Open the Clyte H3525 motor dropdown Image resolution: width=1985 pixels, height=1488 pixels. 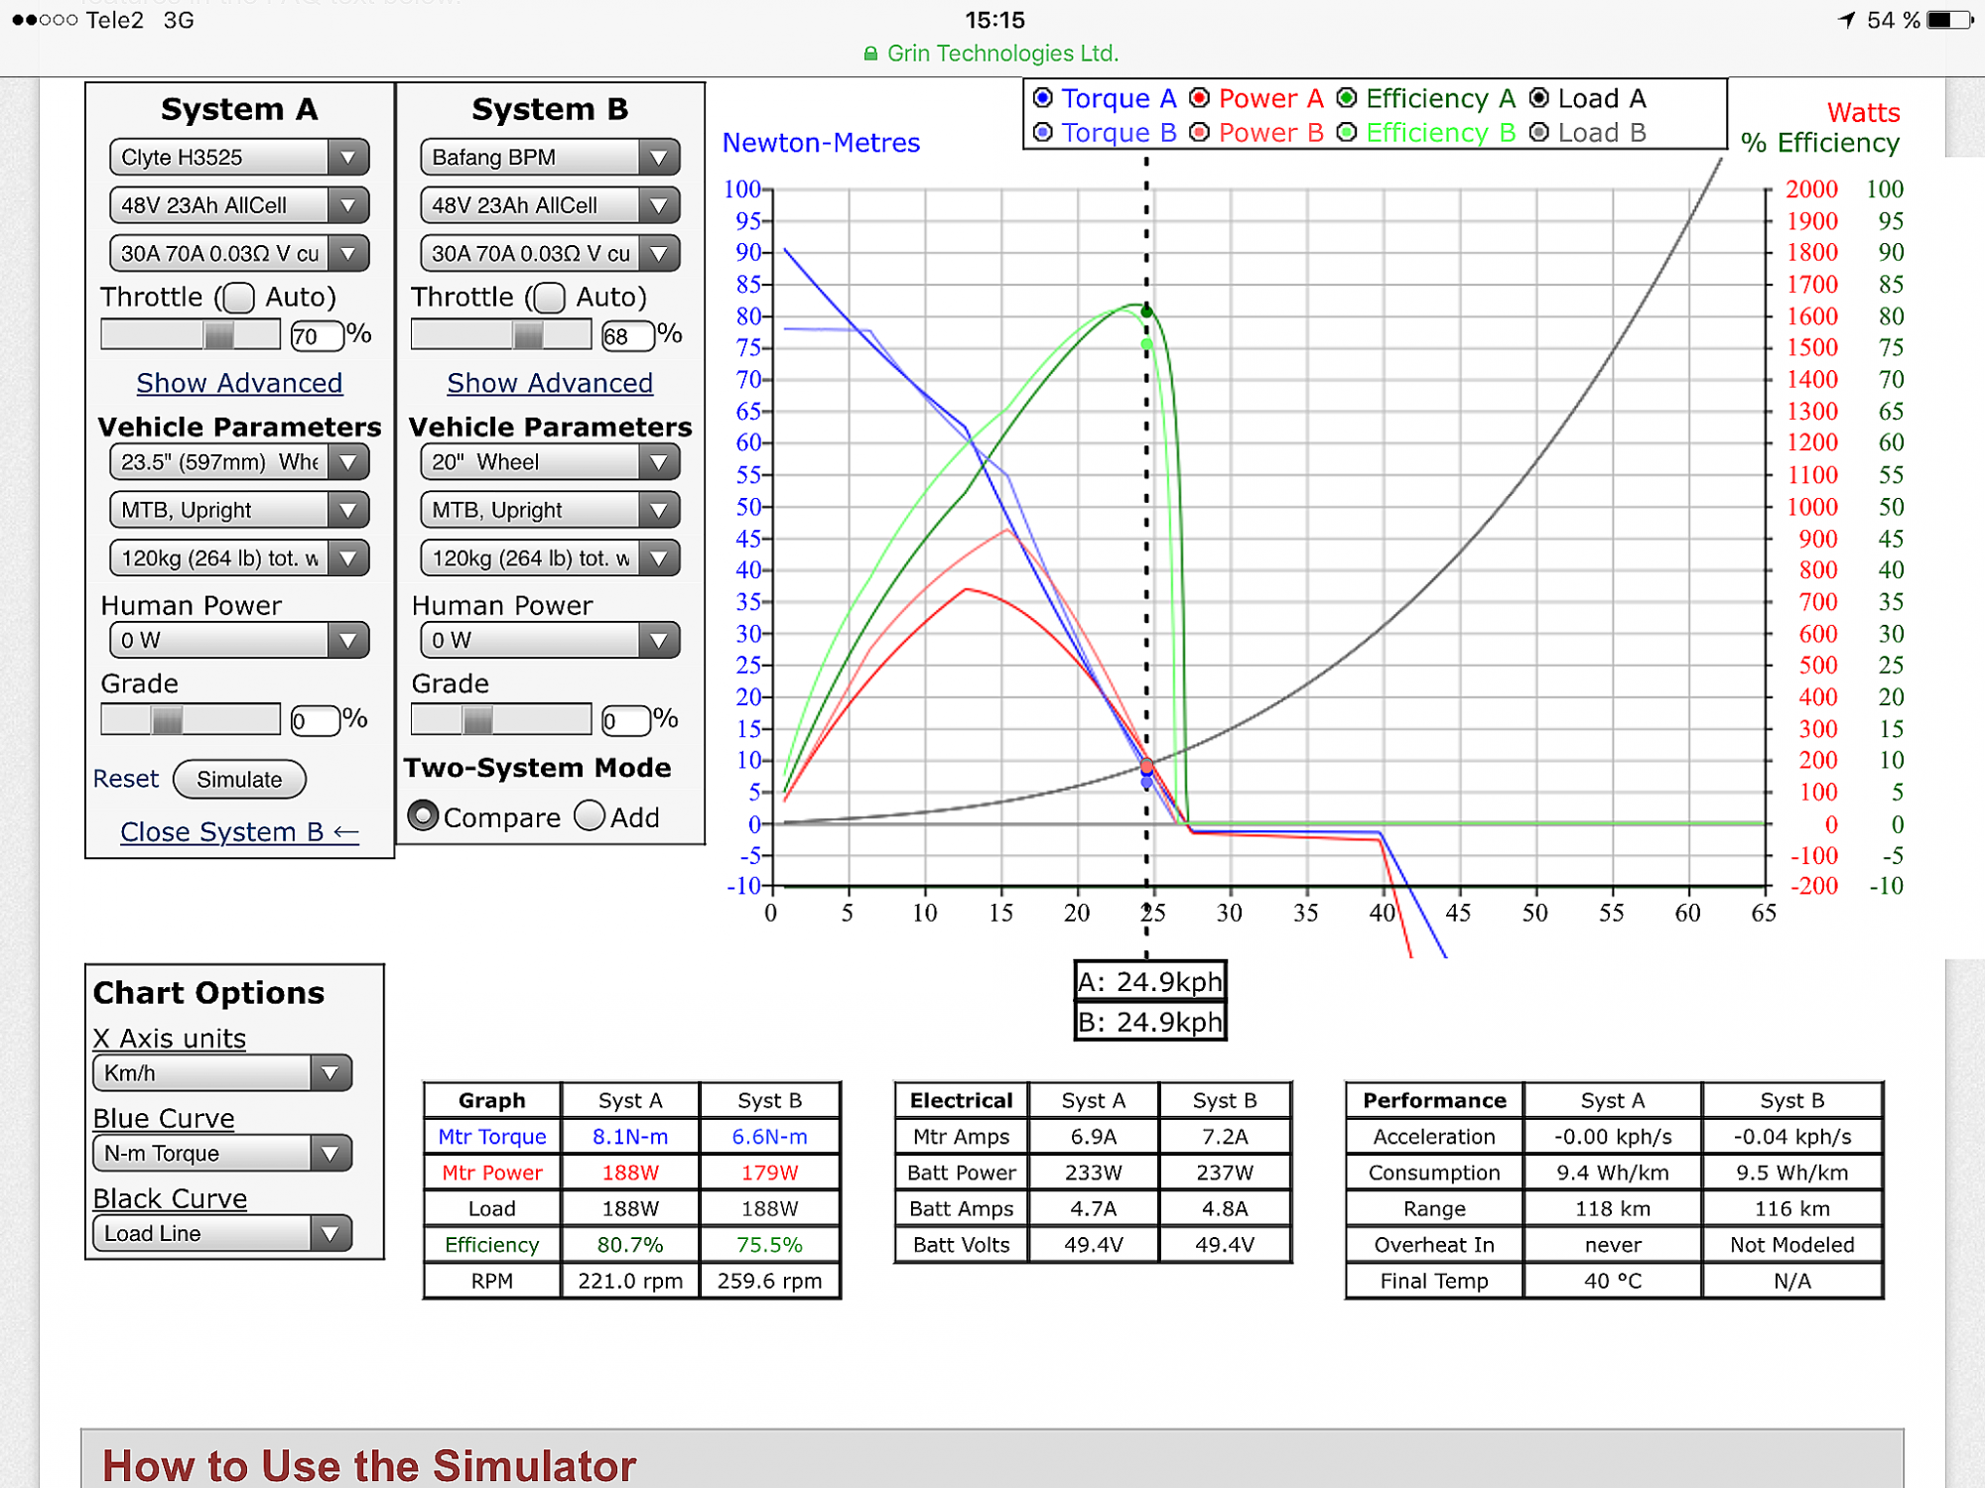[x=238, y=157]
